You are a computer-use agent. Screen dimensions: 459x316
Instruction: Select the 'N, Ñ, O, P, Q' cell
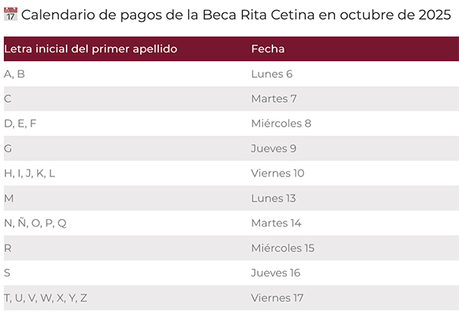[x=35, y=223]
